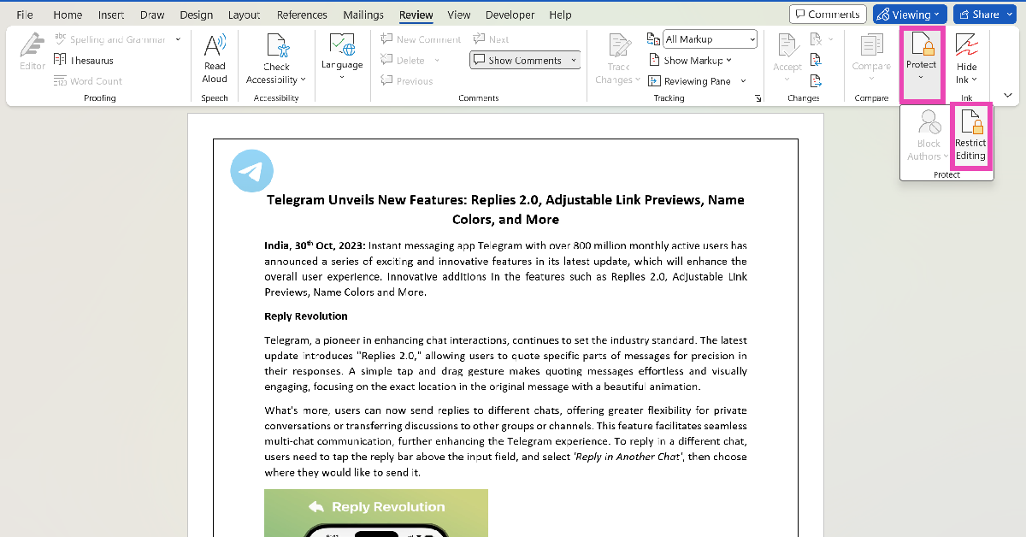The height and width of the screenshot is (537, 1026).
Task: Open the Layout tab
Action: 245,15
